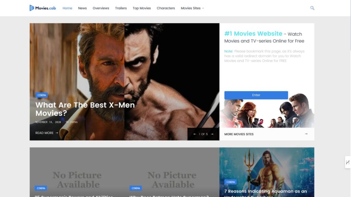Open the Aquaman article thumbnail
The image size is (351, 197).
pos(267,168)
